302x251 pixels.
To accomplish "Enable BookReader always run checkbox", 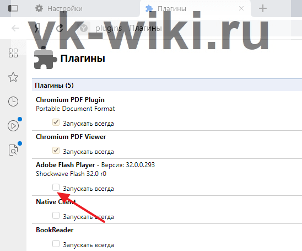I will (x=56, y=243).
